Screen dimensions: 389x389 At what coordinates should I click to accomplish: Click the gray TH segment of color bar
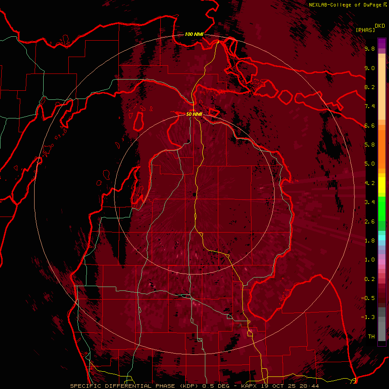382,329
